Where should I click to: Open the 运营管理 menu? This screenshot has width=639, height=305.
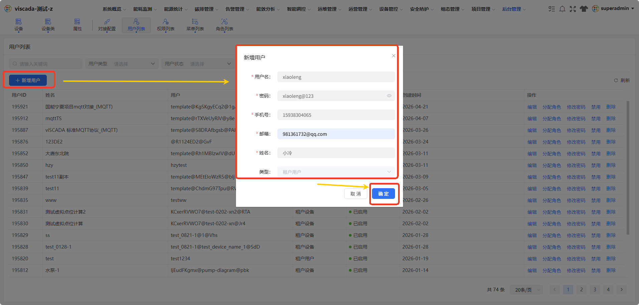[360, 9]
